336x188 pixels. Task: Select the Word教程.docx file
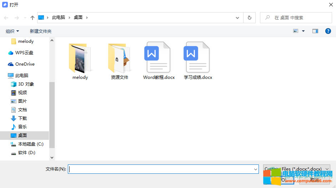click(x=159, y=58)
